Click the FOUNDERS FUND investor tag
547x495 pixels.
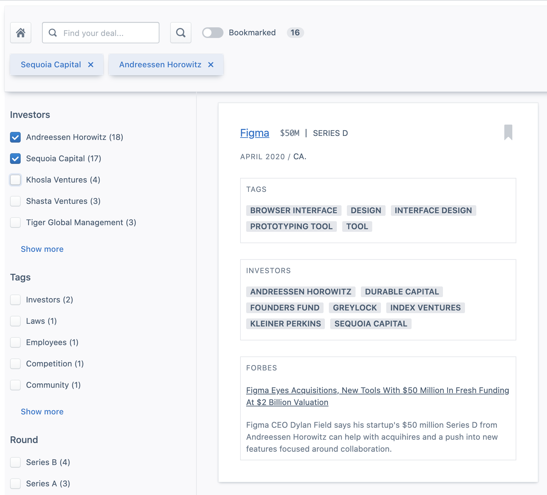[285, 308]
